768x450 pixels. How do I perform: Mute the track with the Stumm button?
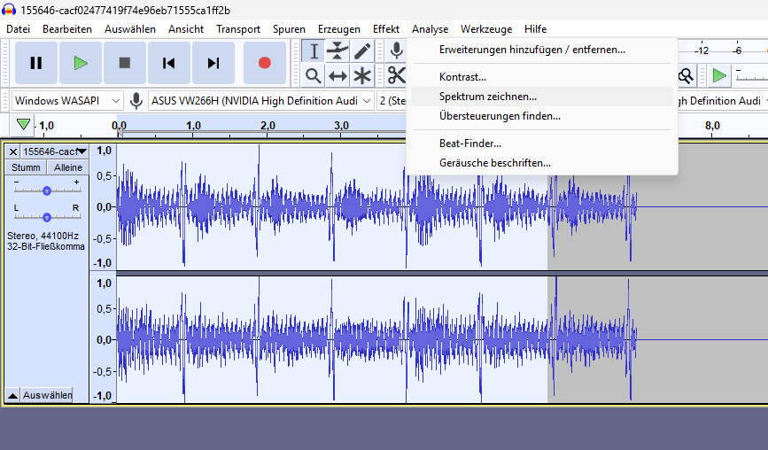tap(26, 167)
